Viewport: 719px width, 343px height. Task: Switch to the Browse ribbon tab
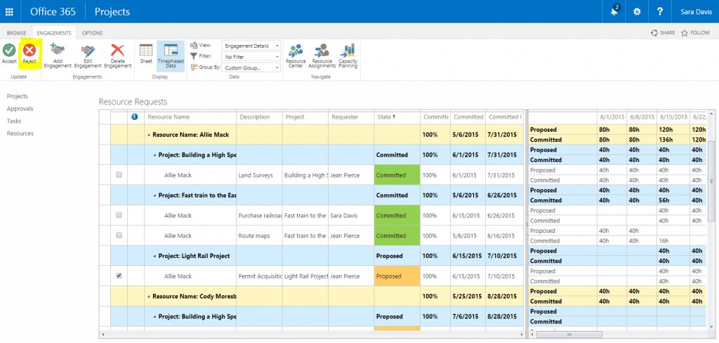click(x=17, y=33)
